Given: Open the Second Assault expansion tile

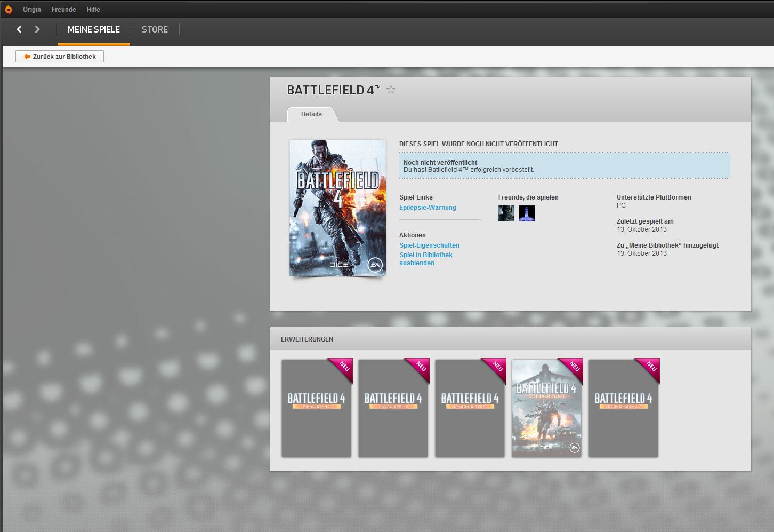Looking at the screenshot, I should (624, 408).
